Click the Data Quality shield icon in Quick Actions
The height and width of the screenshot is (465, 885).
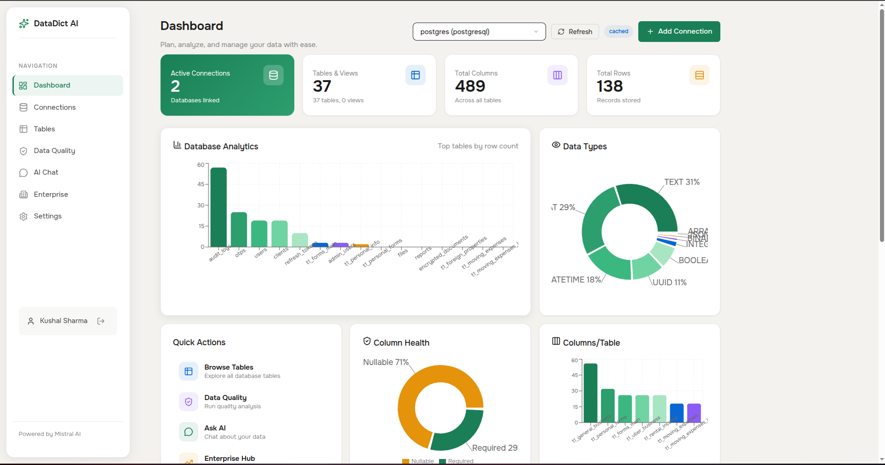coord(188,401)
